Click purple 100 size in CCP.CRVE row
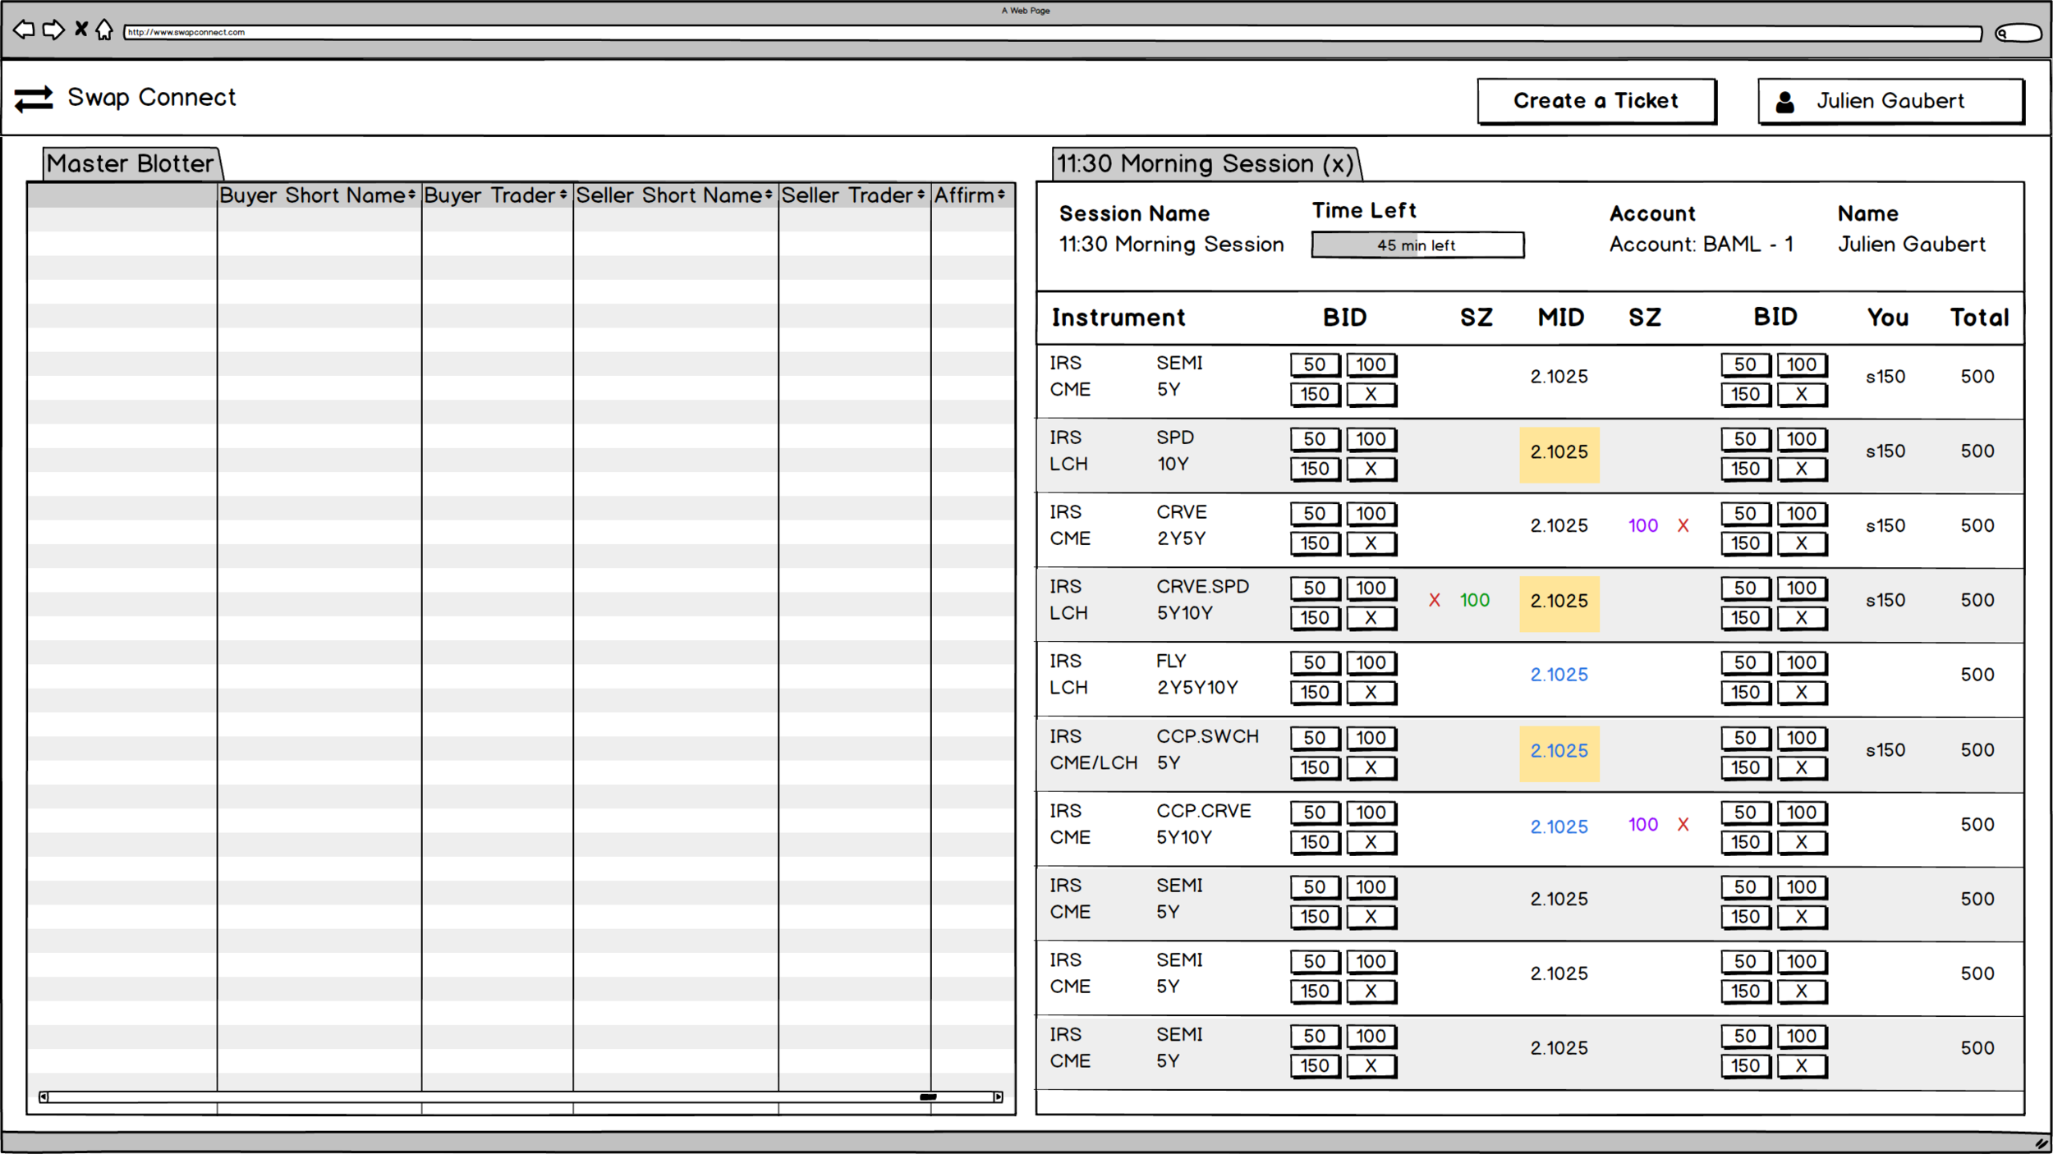 [1643, 825]
